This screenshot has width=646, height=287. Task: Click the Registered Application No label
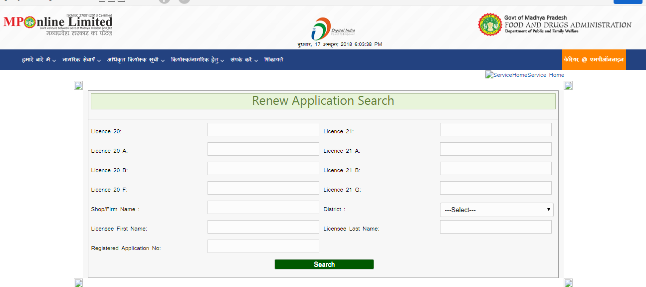(x=126, y=248)
